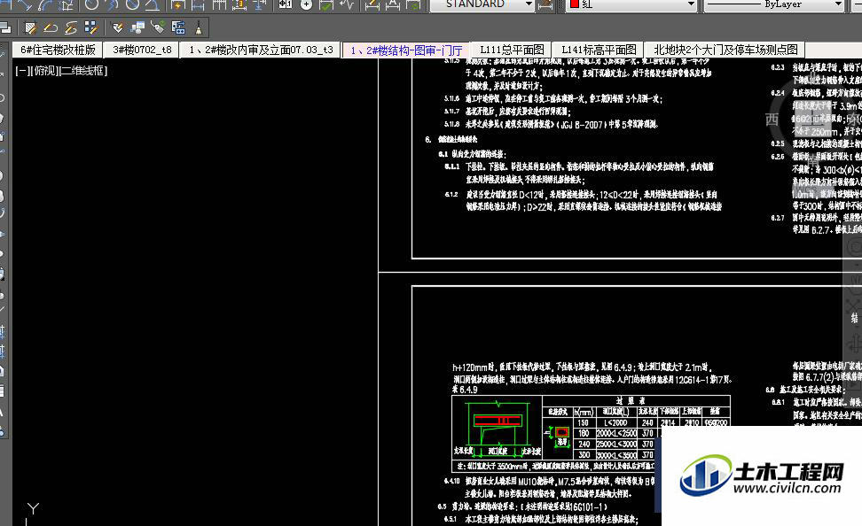
Task: Switch to the 6#住宅楼改桩版 drawing tab
Action: (x=58, y=50)
